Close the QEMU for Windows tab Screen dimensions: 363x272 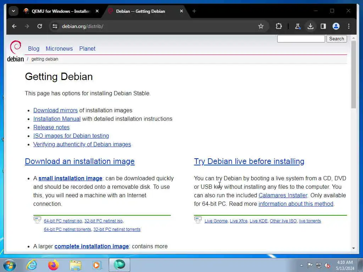click(x=97, y=11)
